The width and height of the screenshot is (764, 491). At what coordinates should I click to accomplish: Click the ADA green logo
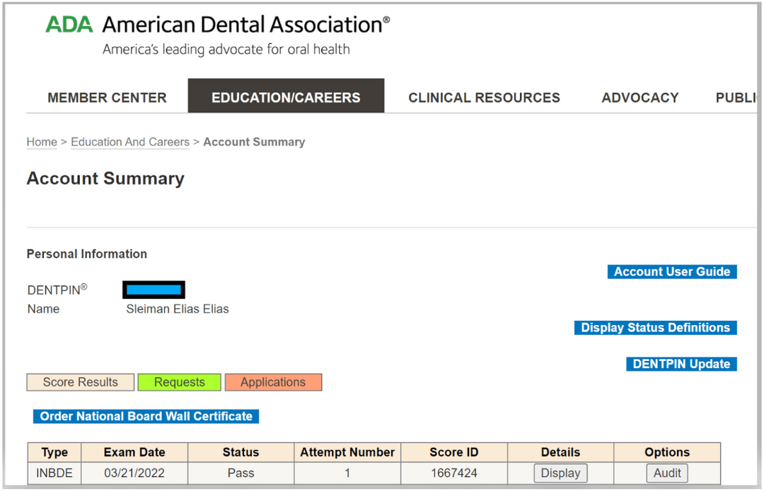point(69,25)
